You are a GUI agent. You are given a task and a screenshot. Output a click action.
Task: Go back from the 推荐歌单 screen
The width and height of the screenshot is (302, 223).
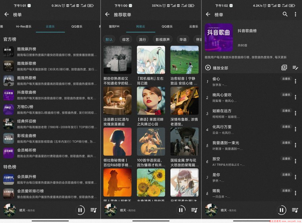point(107,14)
